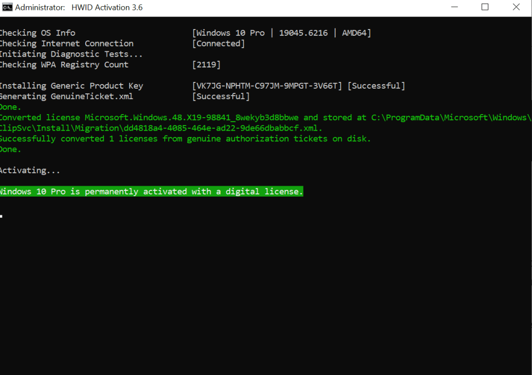Screen dimensions: 532x375
Task: Maximize the HWID Activation window
Action: click(x=485, y=7)
